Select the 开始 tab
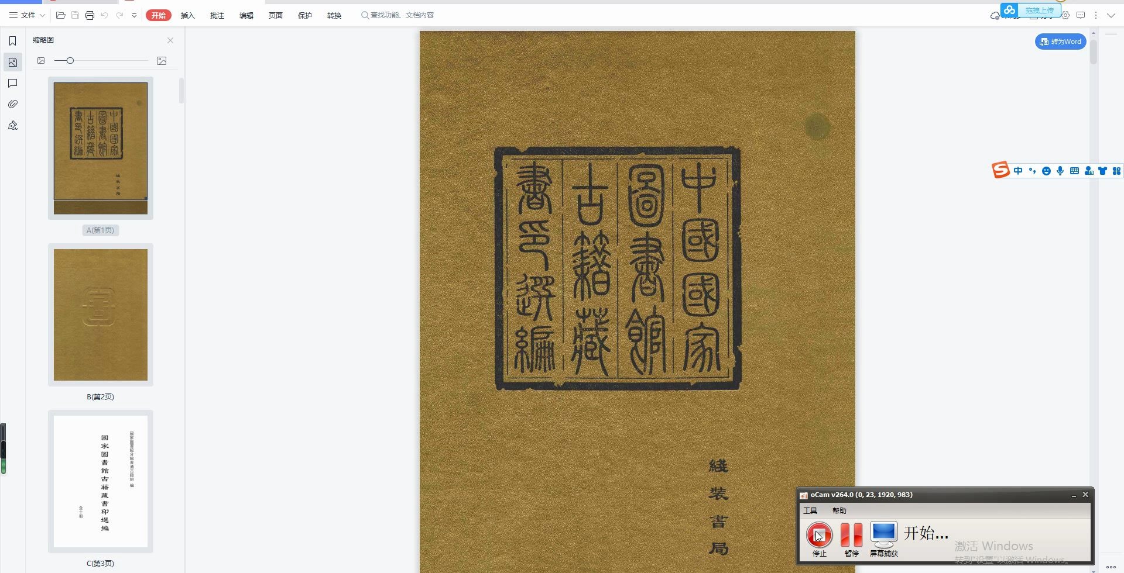 159,15
